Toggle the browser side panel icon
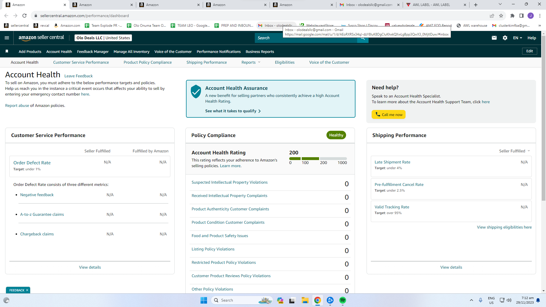This screenshot has width=546, height=307. pos(522,16)
